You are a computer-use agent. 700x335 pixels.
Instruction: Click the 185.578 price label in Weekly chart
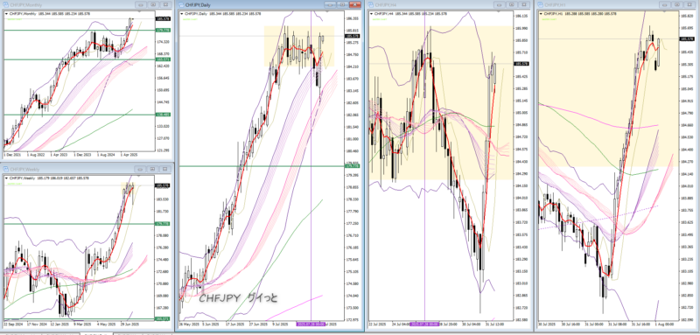[163, 185]
